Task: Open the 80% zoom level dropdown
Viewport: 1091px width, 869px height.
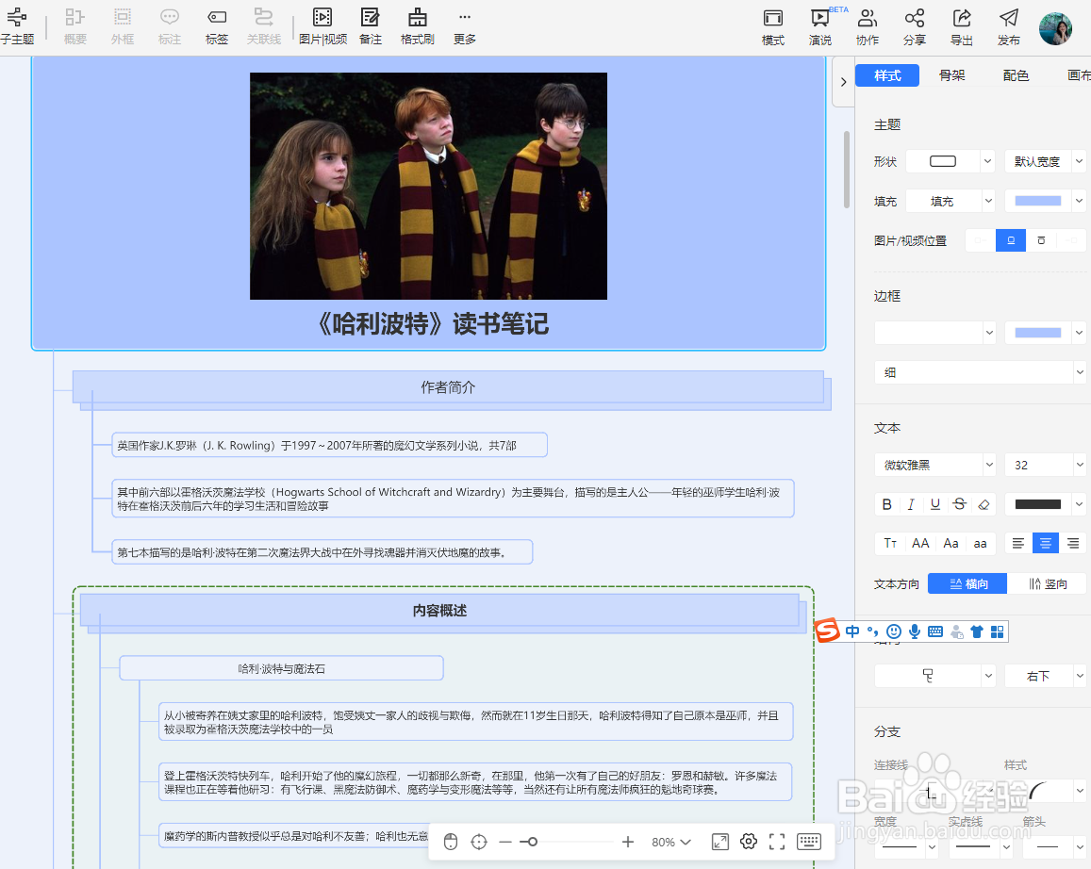Action: pos(670,842)
